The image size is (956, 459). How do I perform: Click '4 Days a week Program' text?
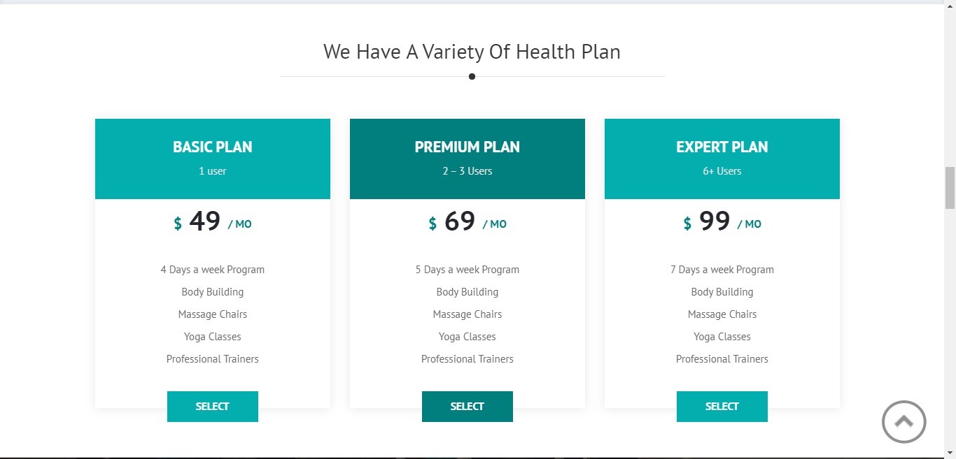(213, 270)
